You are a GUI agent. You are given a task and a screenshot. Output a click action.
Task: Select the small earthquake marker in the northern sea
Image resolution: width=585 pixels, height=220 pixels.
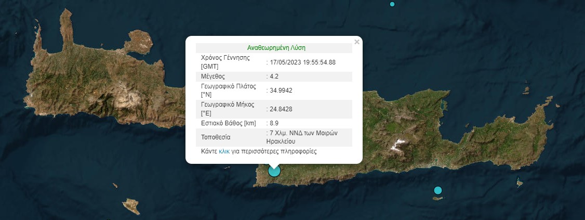click(x=392, y=4)
